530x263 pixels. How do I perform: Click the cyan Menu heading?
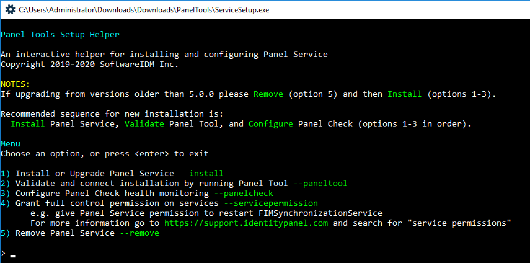click(11, 144)
